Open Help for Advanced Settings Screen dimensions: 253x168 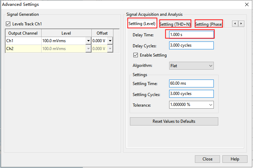(x=235, y=159)
